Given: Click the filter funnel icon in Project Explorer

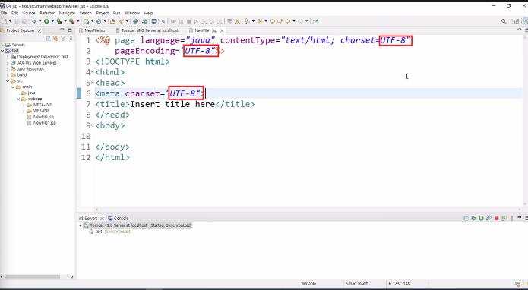Looking at the screenshot, I should pyautogui.click(x=63, y=39).
